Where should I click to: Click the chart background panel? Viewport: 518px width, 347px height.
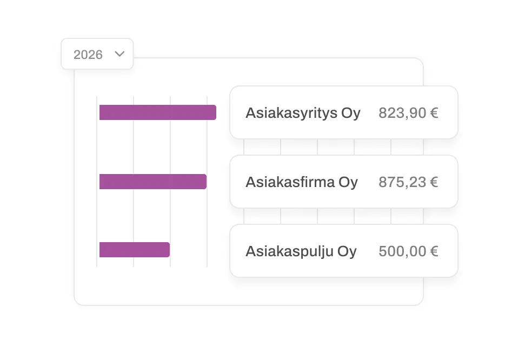point(162,292)
